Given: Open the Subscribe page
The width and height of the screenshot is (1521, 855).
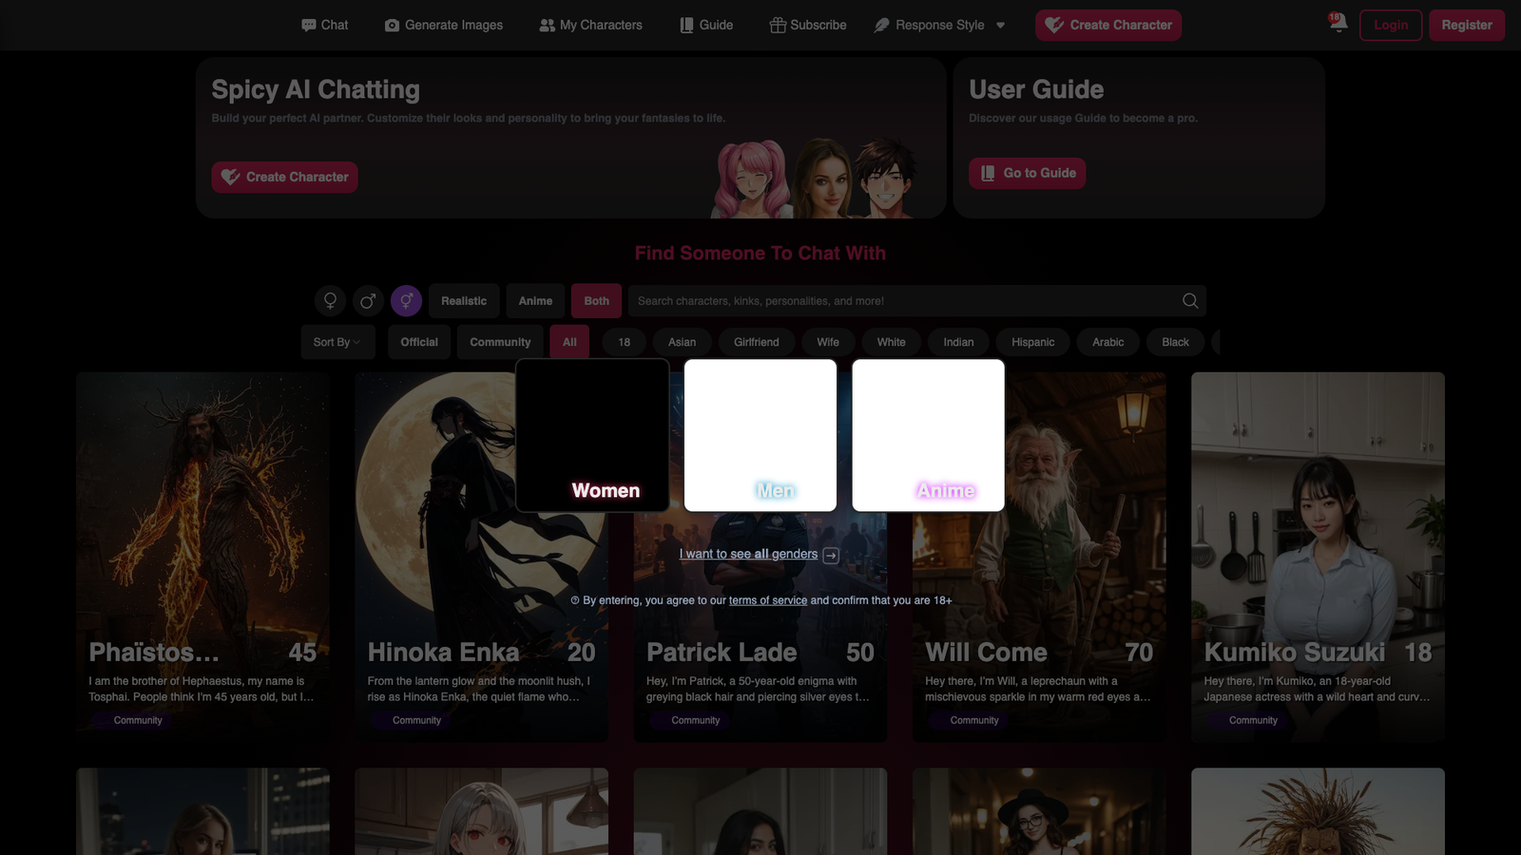Looking at the screenshot, I should pyautogui.click(x=808, y=26).
